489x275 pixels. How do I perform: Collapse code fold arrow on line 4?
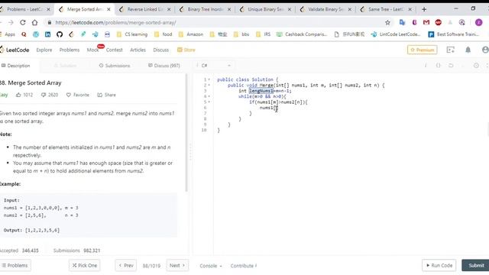(209, 96)
